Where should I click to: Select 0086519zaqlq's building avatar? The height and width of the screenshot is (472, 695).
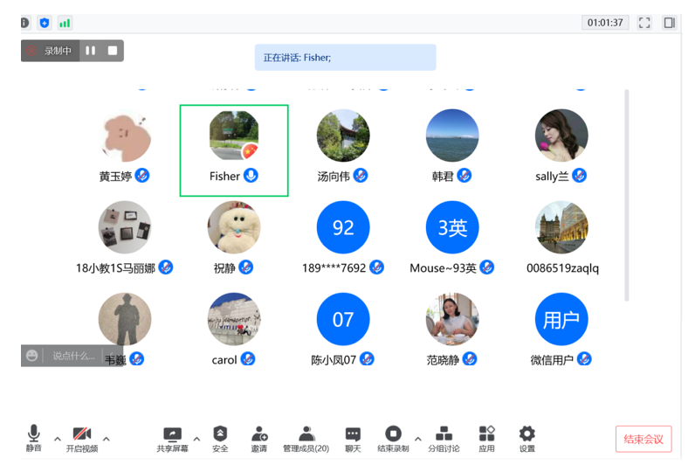click(x=561, y=227)
